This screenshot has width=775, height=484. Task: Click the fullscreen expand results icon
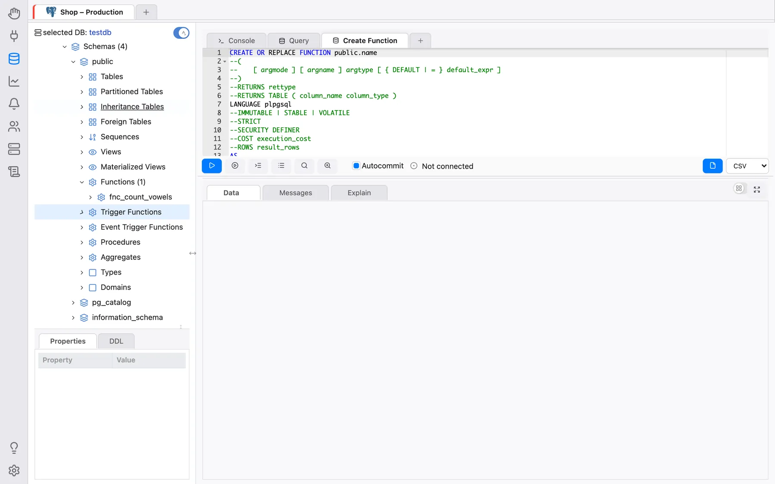(x=757, y=189)
